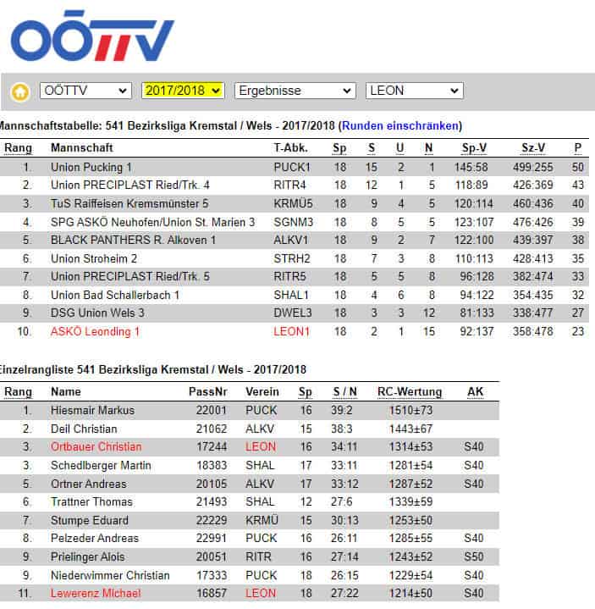Click game ratio 145:58

(x=471, y=168)
